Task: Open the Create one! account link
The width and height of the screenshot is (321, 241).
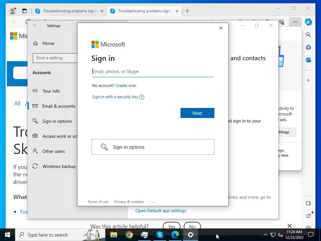Action: (126, 85)
